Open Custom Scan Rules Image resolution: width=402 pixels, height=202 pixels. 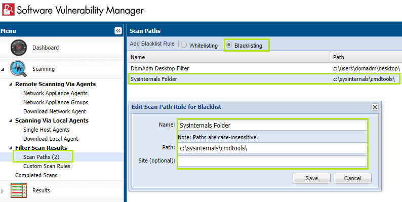pos(47,166)
